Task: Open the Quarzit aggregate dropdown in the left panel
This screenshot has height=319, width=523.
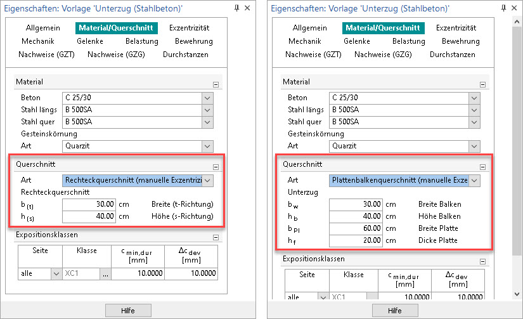Action: 207,146
